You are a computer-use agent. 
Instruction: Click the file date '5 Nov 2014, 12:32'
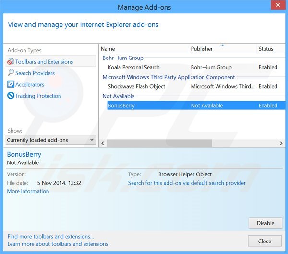tap(59, 183)
